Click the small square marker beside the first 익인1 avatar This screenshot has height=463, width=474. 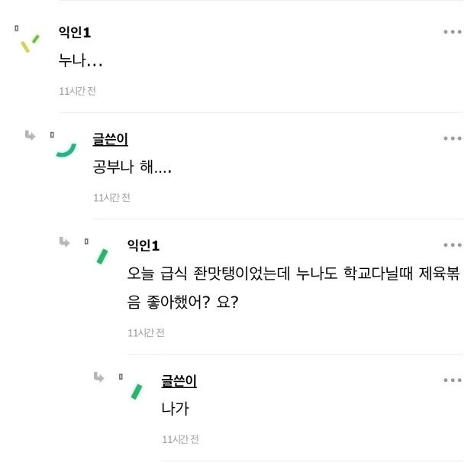click(x=17, y=28)
